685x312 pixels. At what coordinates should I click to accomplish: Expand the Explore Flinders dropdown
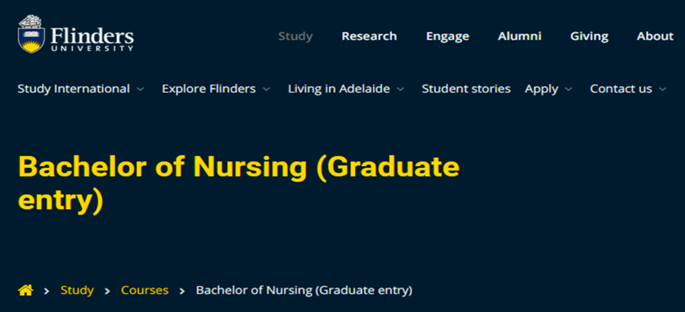(x=216, y=89)
